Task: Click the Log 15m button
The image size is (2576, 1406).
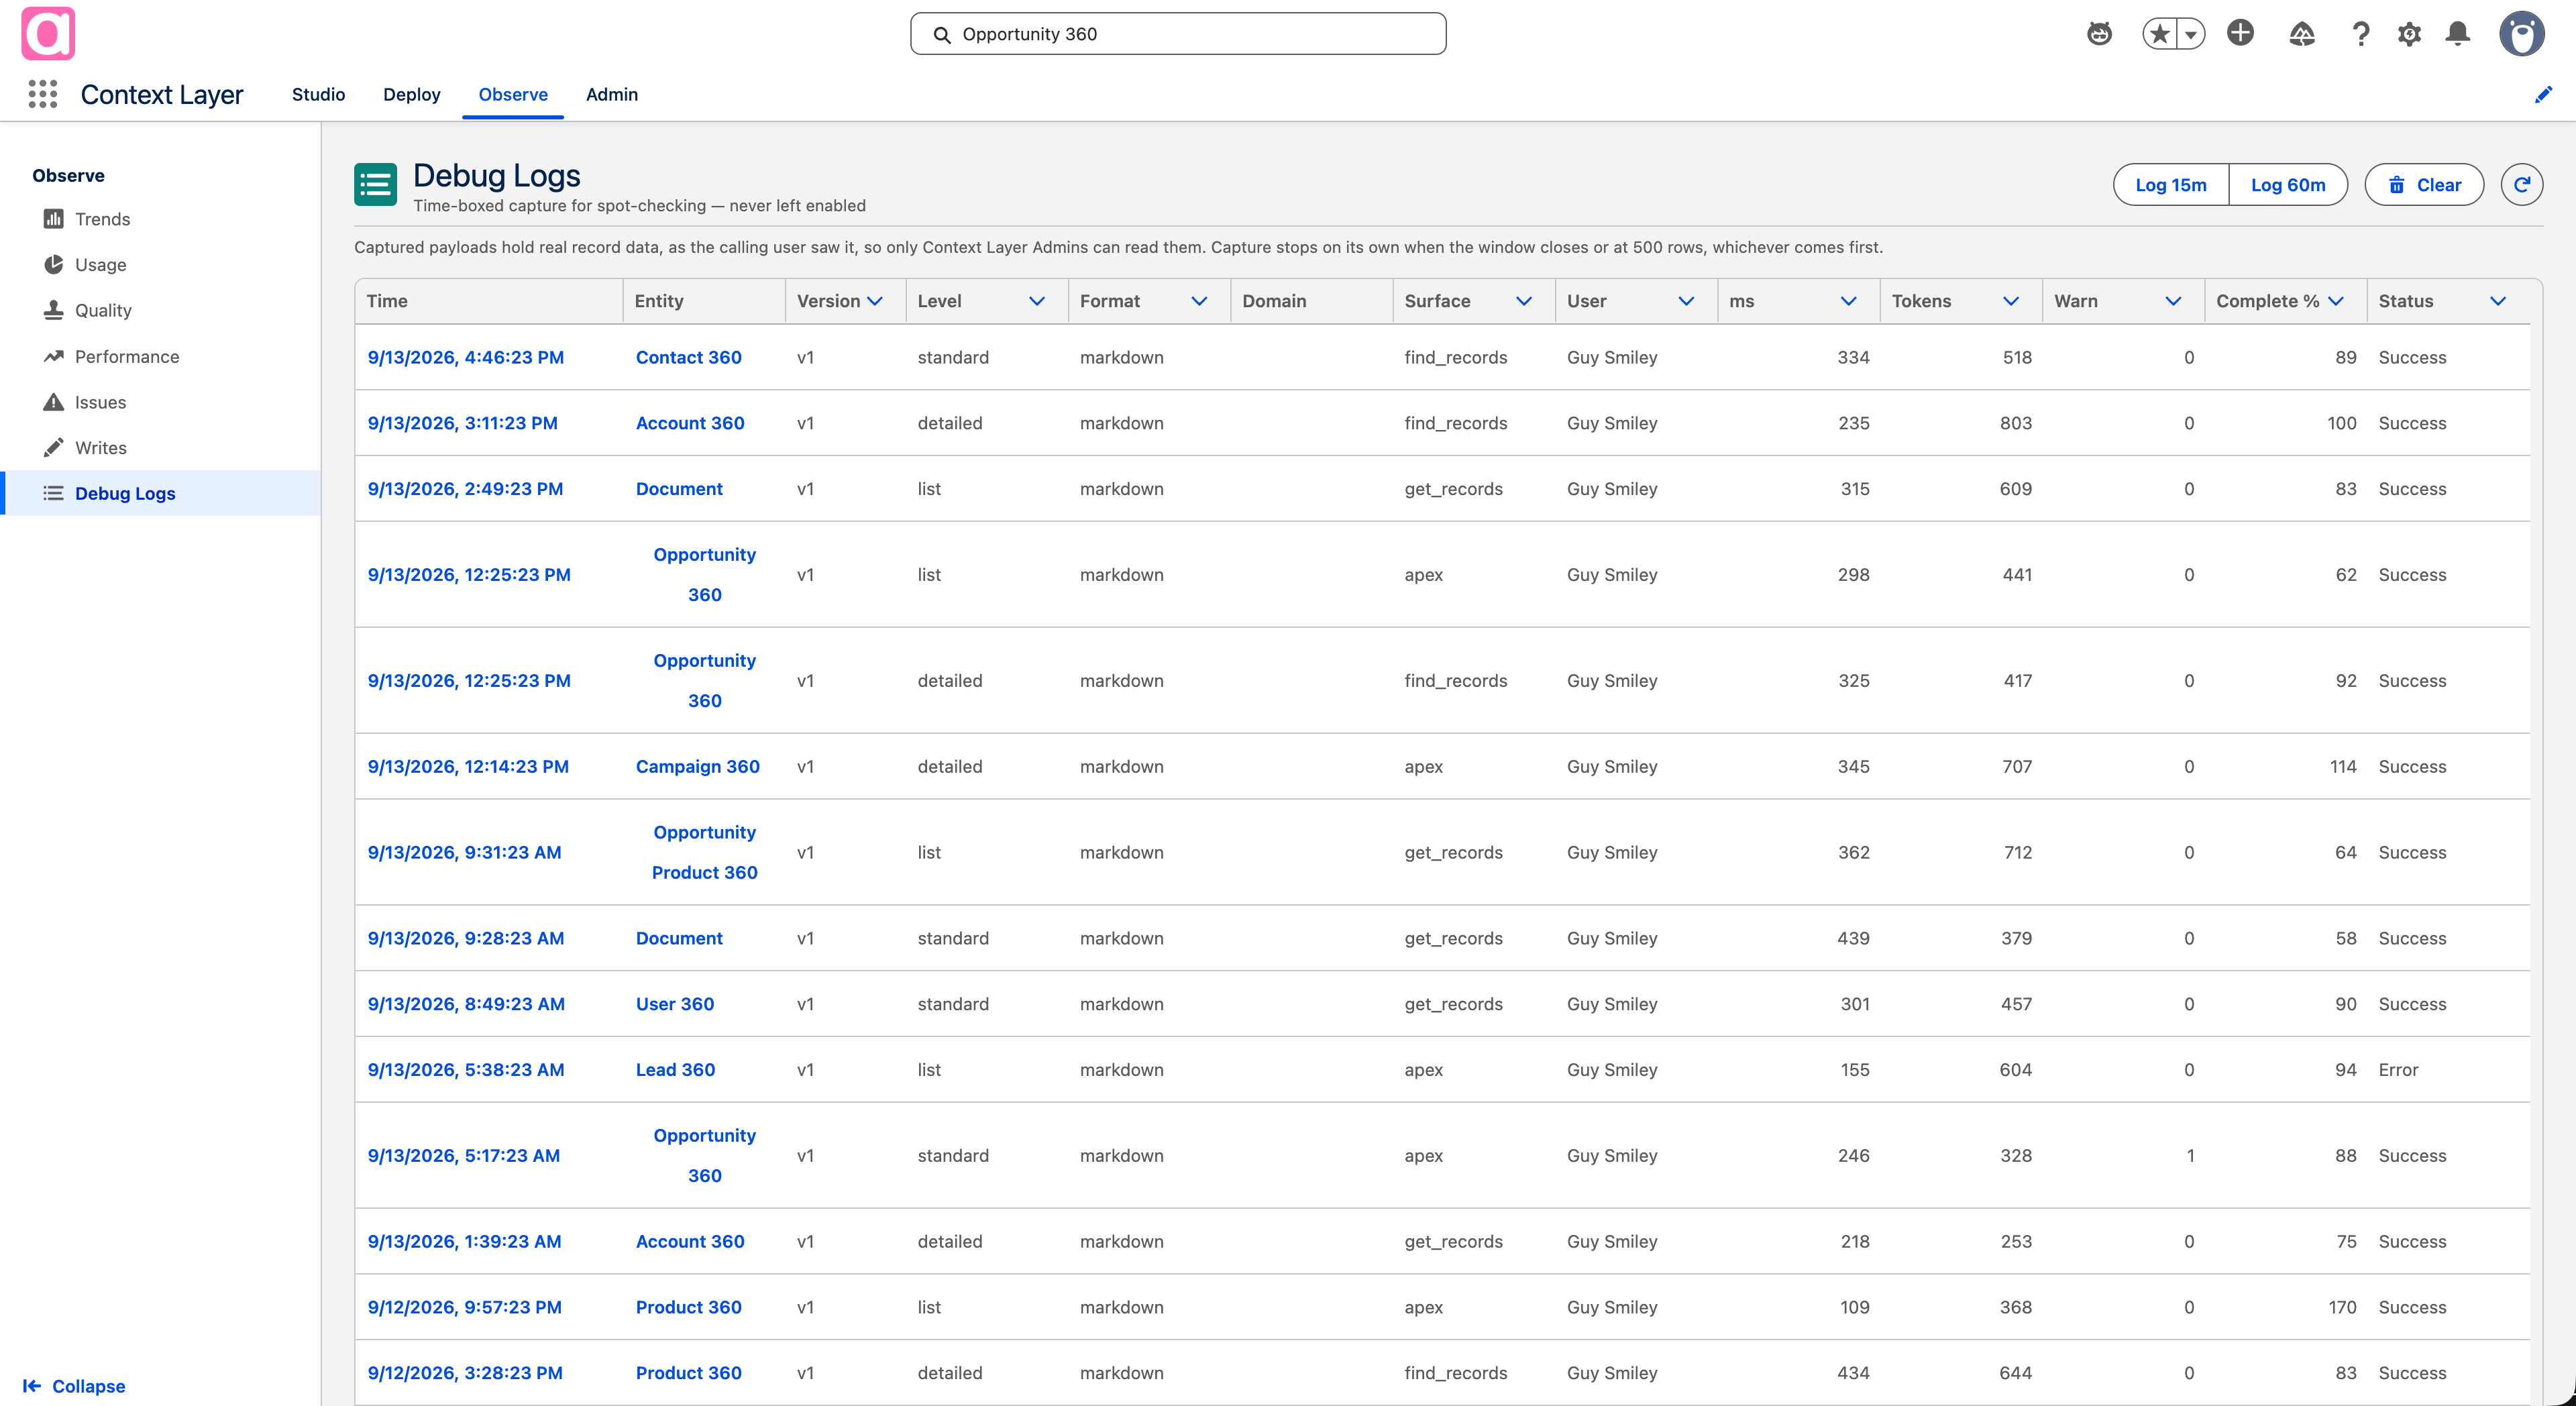Action: (2170, 184)
